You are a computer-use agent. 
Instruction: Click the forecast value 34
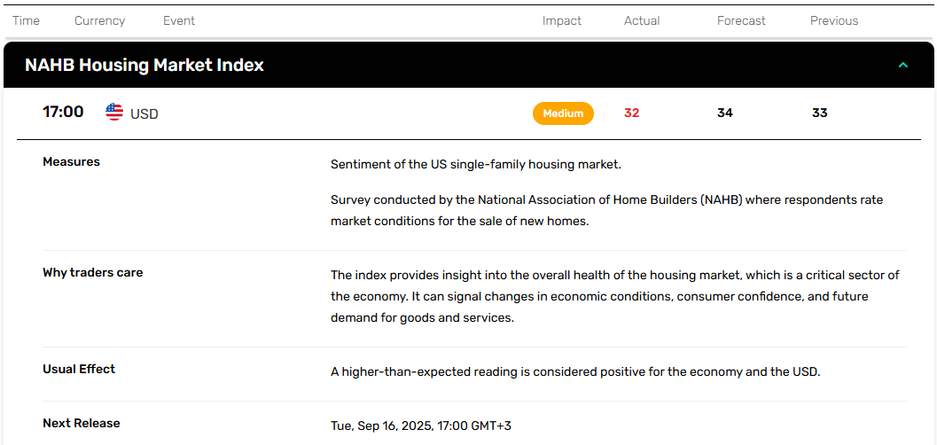(x=725, y=113)
